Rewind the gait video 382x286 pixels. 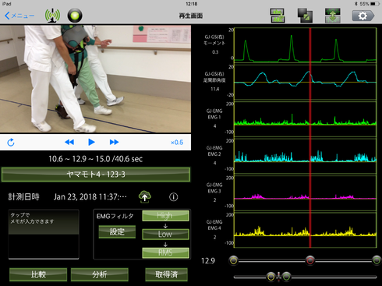pos(69,142)
